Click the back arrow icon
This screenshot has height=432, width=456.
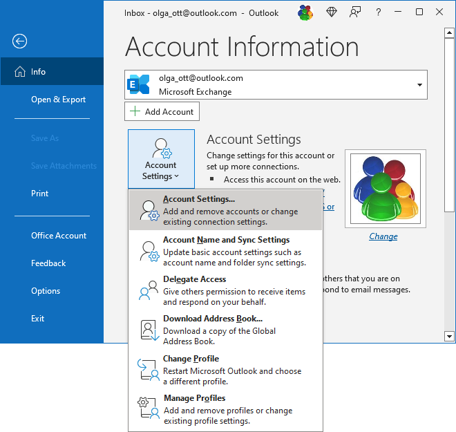click(x=19, y=41)
